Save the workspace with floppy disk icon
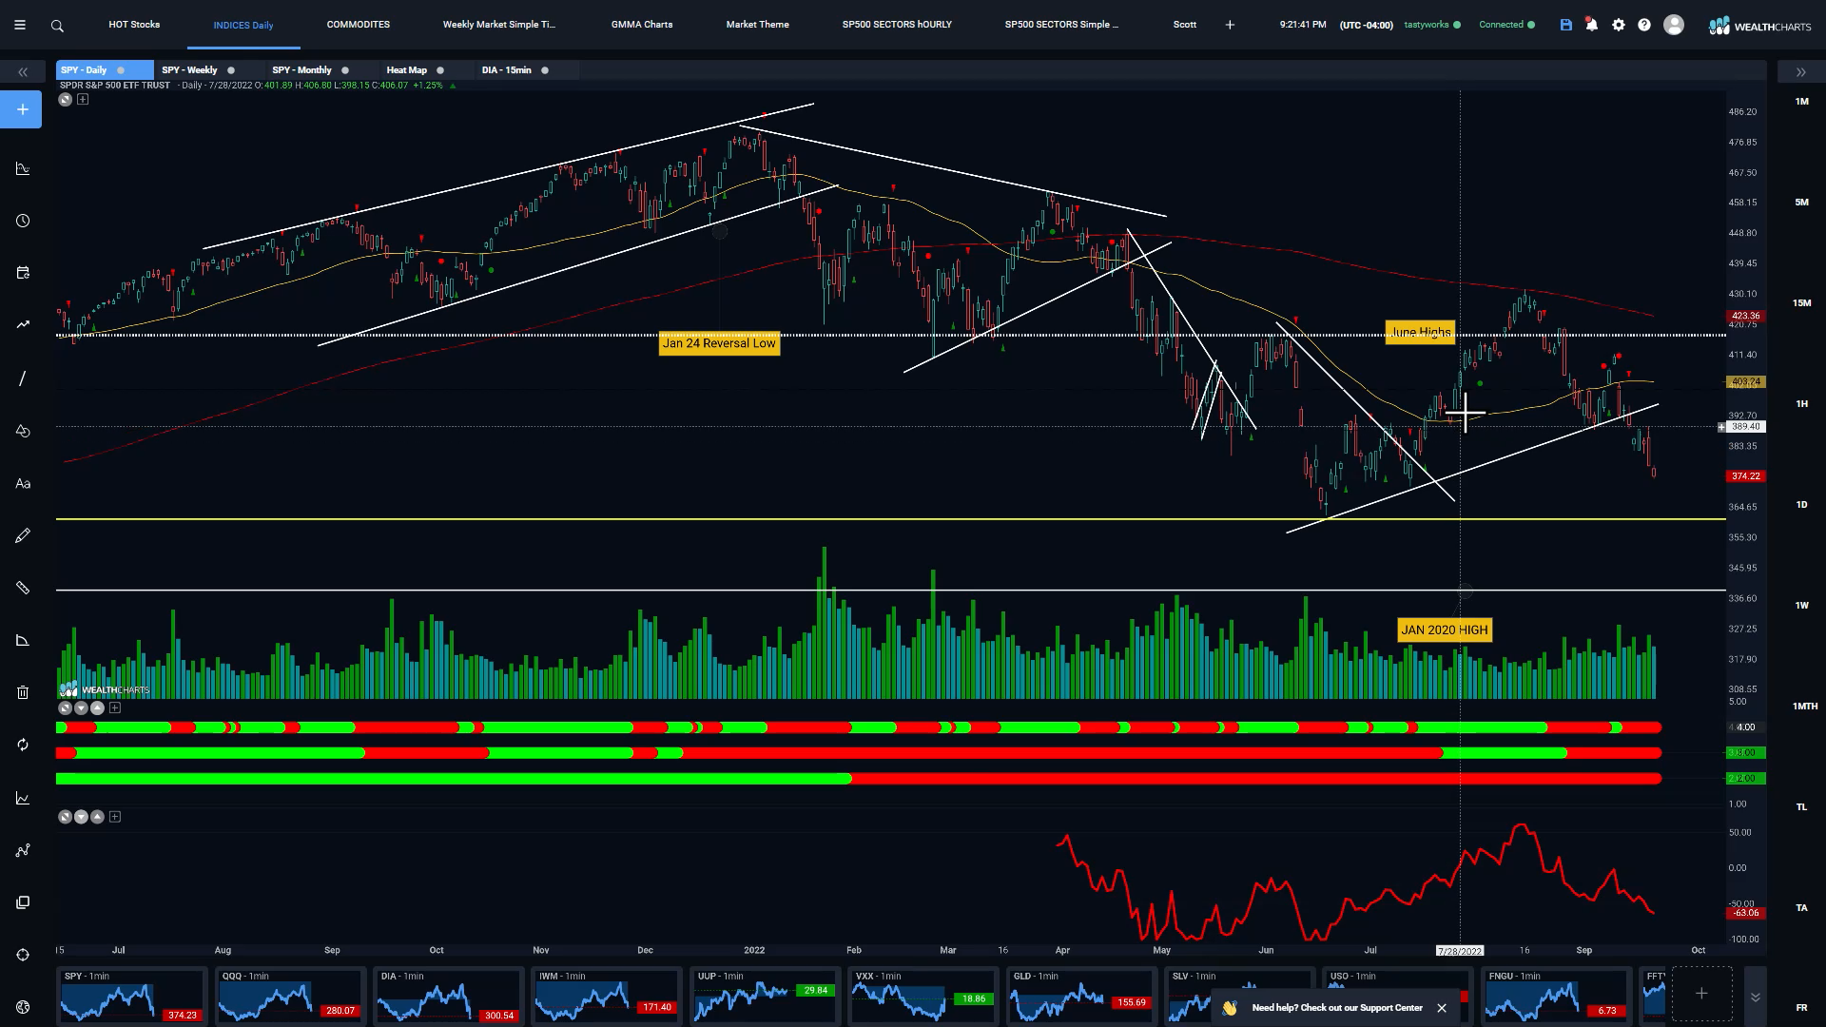 pos(1566,25)
